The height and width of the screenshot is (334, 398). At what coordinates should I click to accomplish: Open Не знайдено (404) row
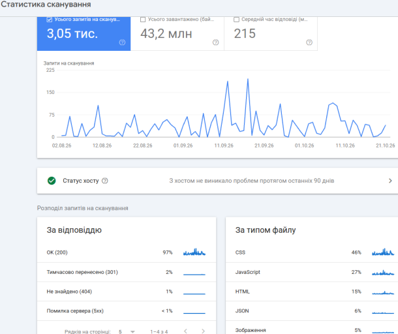(x=127, y=292)
